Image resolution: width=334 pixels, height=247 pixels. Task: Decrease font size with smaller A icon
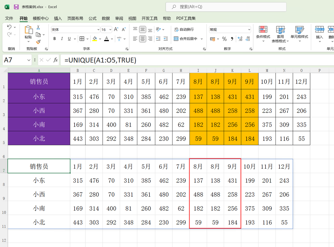tap(124, 29)
